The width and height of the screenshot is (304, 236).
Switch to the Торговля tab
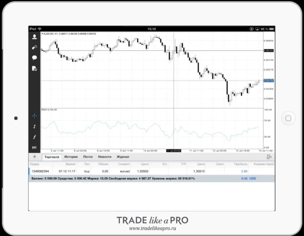[x=52, y=157]
